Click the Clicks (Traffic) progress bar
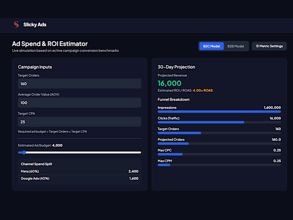The height and width of the screenshot is (220, 293). [219, 122]
